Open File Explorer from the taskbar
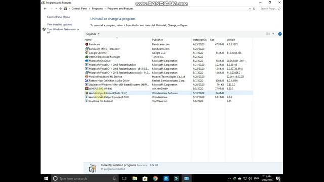 point(135,178)
